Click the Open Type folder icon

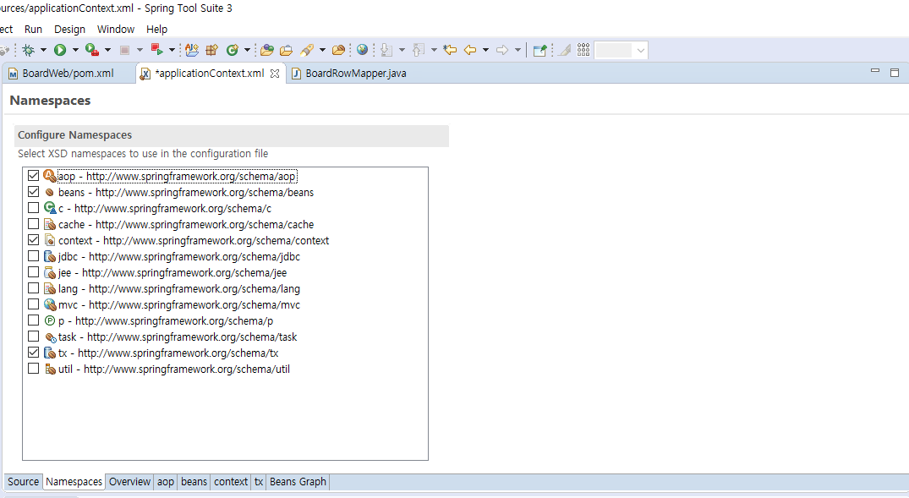[266, 51]
